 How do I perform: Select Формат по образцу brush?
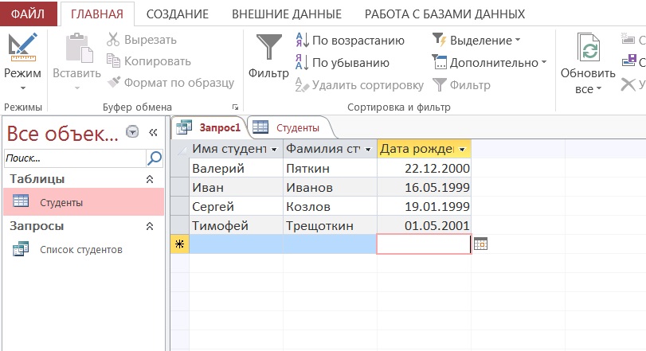click(170, 83)
